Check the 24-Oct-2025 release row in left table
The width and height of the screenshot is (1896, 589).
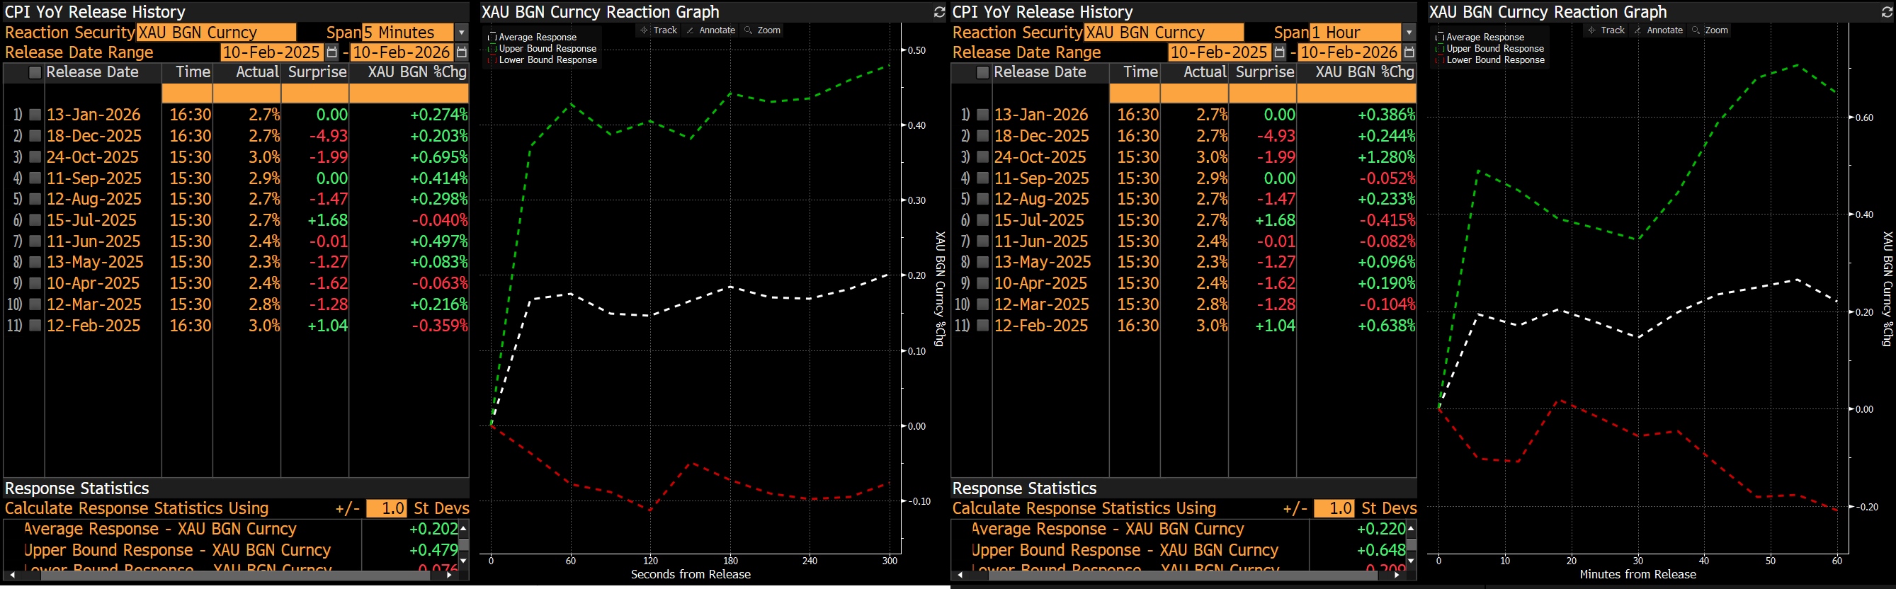pos(35,156)
